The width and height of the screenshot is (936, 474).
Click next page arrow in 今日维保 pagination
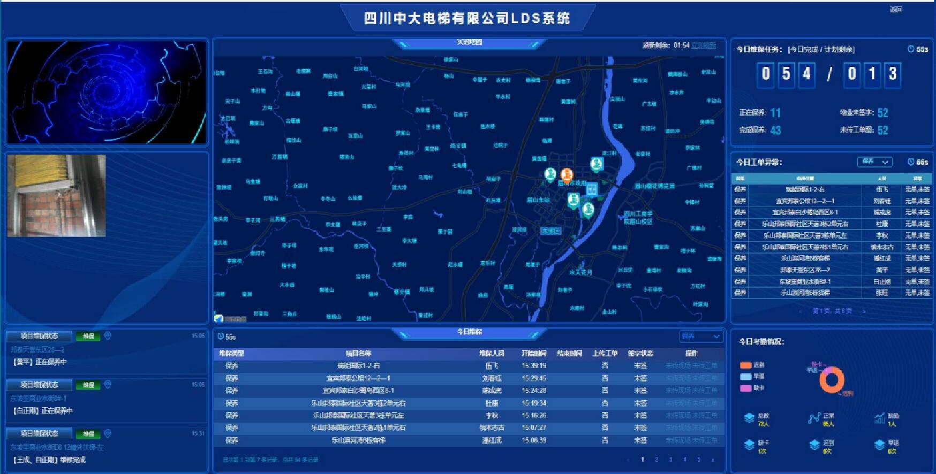(713, 460)
